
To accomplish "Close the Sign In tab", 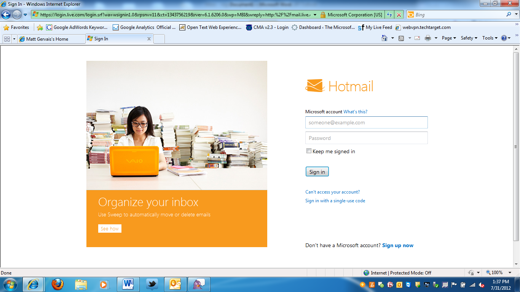I will 149,39.
